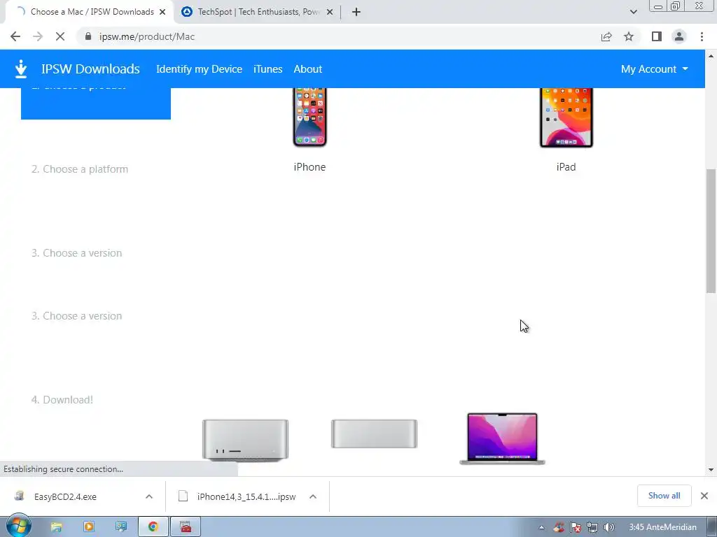This screenshot has width=717, height=537.
Task: Switch to Choose a Mac tab
Action: (90, 12)
